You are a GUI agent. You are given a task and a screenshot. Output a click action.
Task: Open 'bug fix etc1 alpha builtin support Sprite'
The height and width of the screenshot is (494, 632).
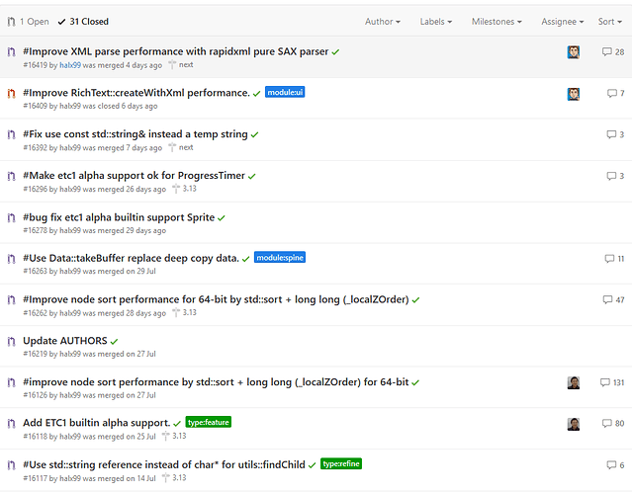119,217
